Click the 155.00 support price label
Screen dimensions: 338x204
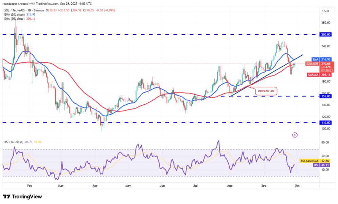coord(326,97)
